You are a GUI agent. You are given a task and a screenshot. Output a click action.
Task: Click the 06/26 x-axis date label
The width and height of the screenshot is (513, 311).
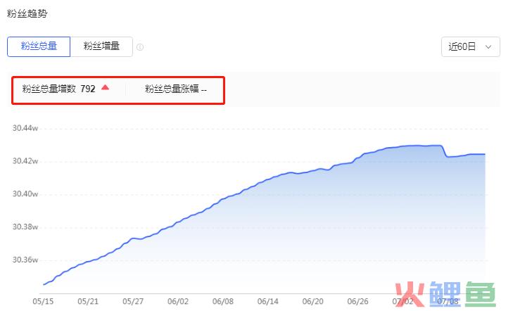tap(357, 301)
